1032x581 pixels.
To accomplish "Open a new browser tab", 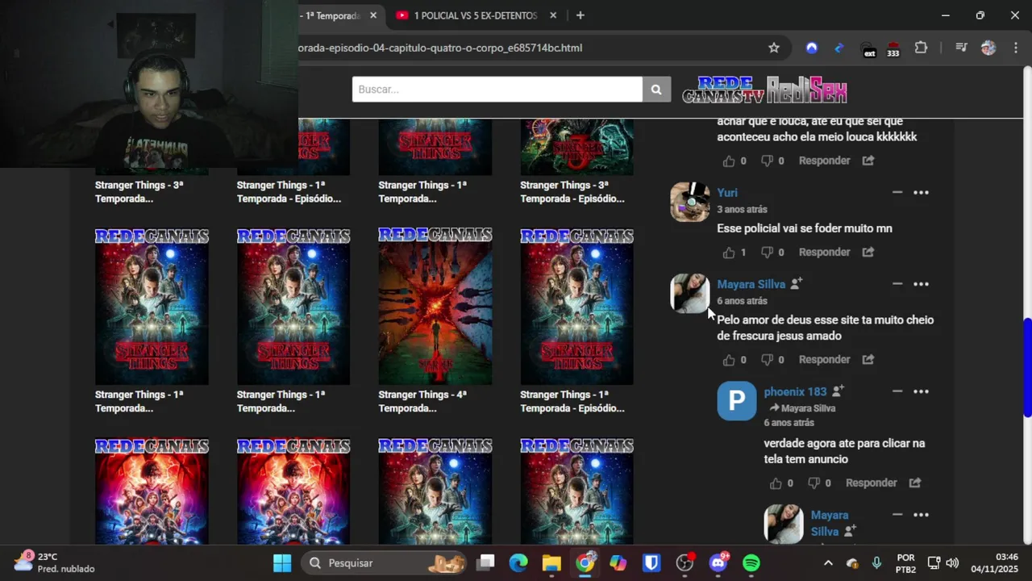I will coord(580,15).
